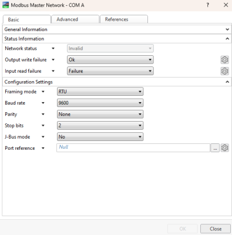Image resolution: width=232 pixels, height=235 pixels.
Task: Browse for Port reference with ellipsis button
Action: pyautogui.click(x=215, y=148)
